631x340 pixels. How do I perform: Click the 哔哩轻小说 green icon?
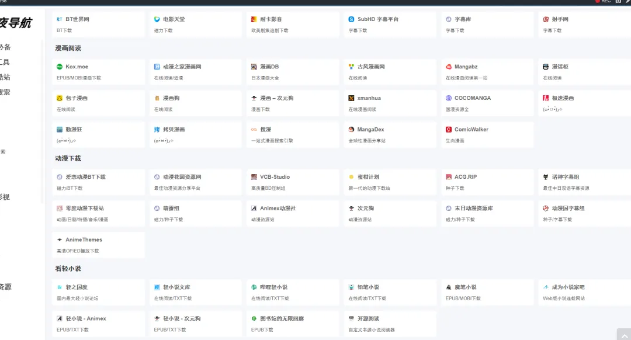(254, 287)
